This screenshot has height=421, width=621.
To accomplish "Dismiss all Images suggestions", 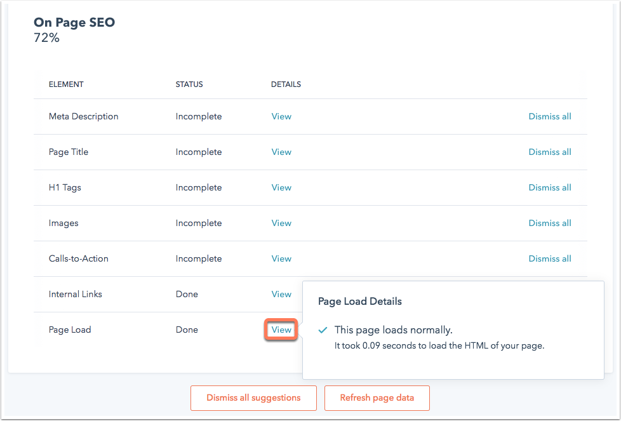I will pyautogui.click(x=550, y=224).
